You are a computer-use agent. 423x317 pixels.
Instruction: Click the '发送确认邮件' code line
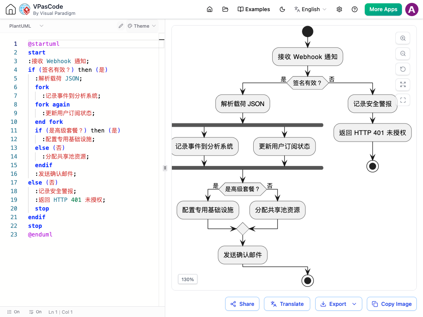[56, 174]
